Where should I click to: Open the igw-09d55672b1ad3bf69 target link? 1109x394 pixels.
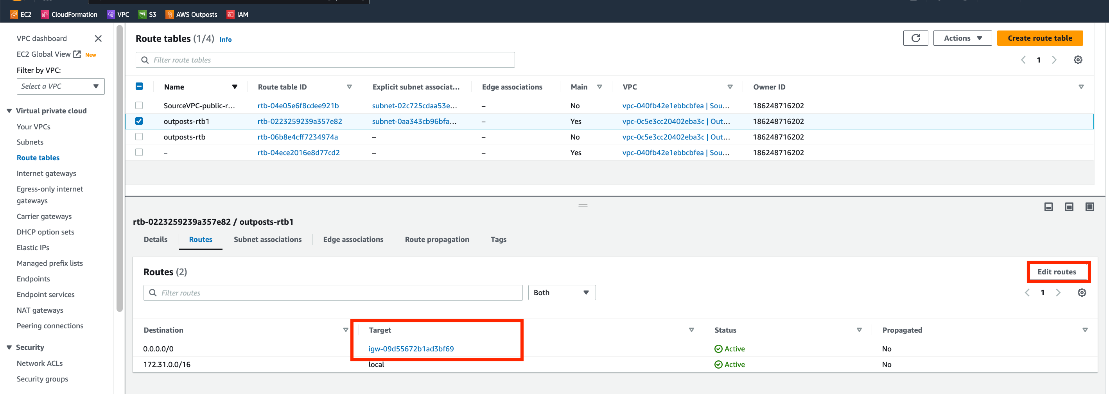411,348
